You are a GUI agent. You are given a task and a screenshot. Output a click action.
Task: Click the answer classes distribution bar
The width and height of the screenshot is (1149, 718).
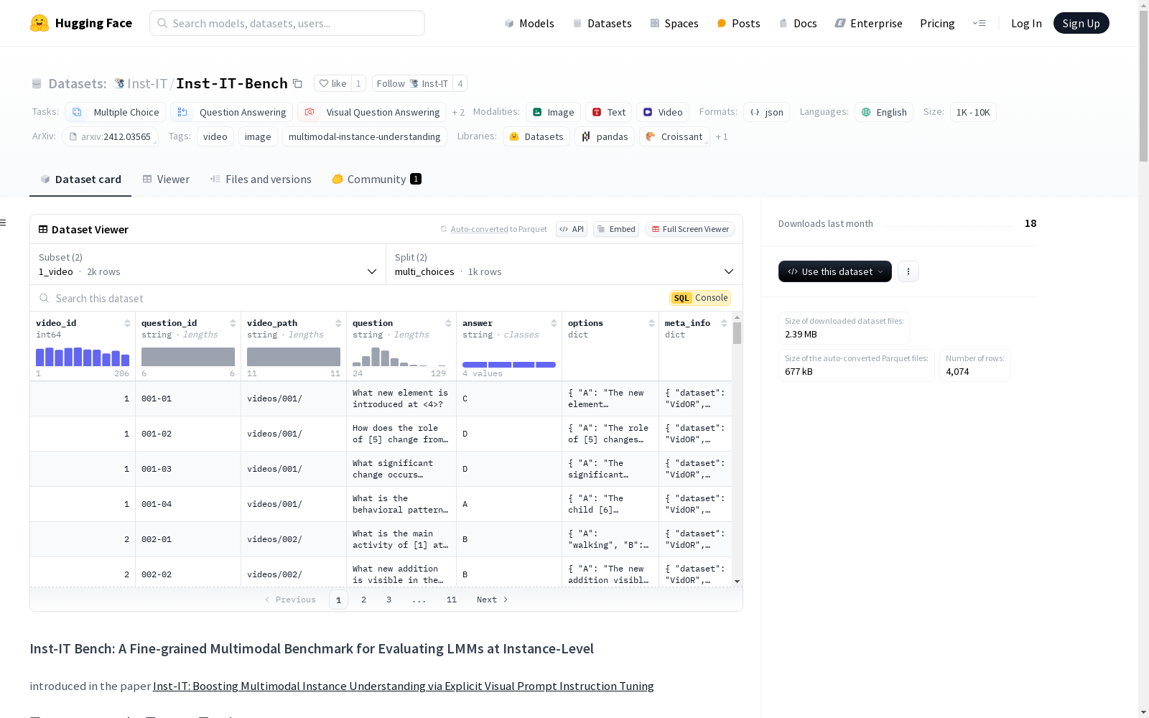pos(509,365)
